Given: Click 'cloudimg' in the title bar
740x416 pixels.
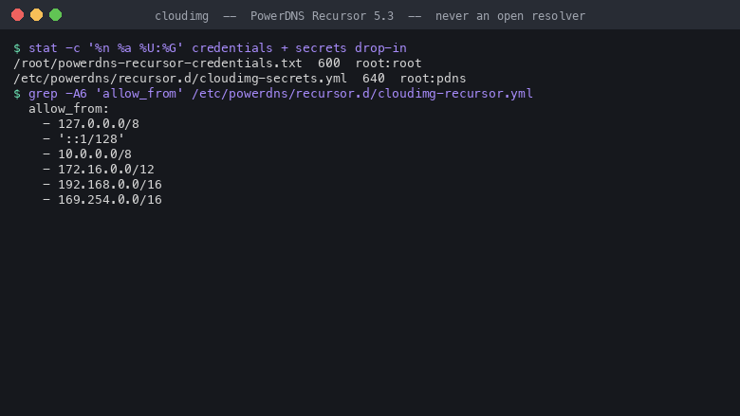Looking at the screenshot, I should pyautogui.click(x=182, y=16).
